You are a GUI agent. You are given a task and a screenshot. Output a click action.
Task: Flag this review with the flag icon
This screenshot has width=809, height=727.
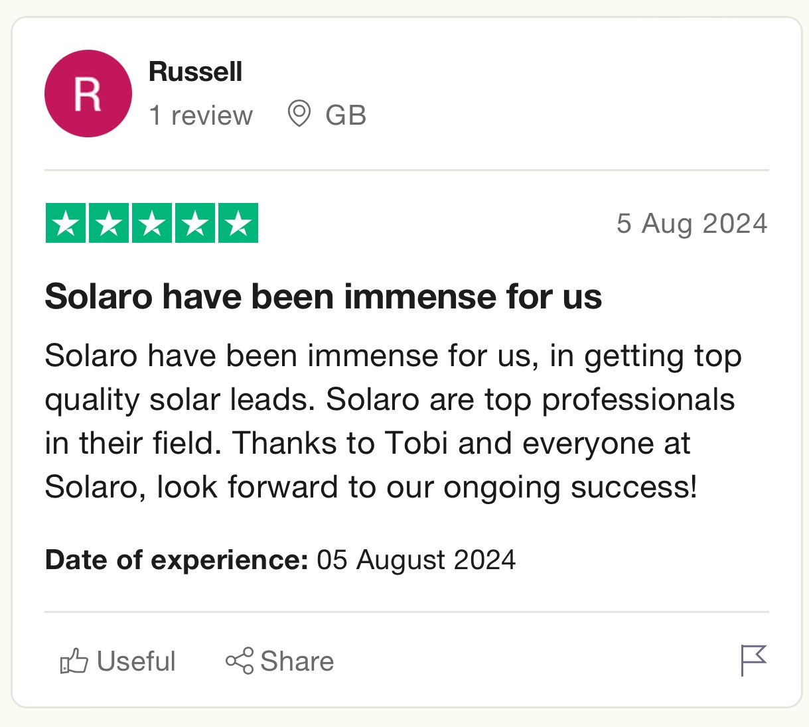pyautogui.click(x=753, y=660)
